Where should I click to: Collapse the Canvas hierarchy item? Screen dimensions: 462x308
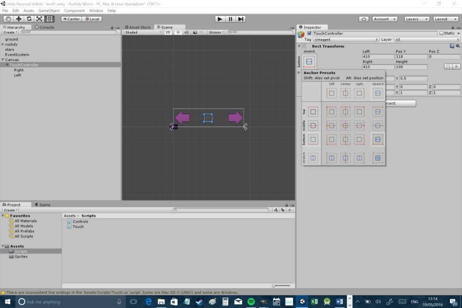click(4, 60)
